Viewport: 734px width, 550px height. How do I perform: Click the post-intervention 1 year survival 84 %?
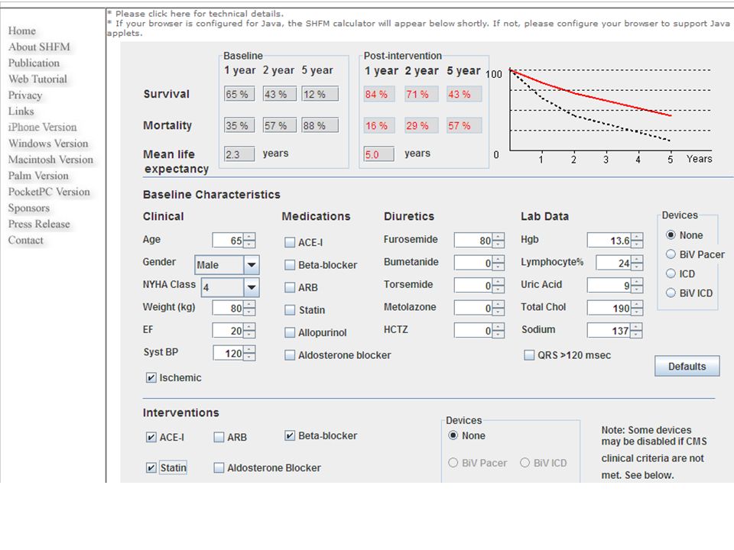(379, 94)
